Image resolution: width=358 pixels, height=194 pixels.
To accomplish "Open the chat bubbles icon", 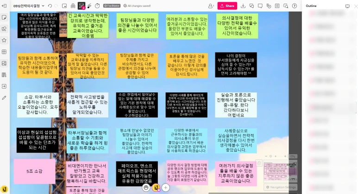I will click(251, 6).
